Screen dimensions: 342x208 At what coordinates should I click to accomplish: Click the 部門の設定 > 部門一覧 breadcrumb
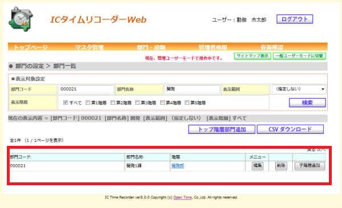pos(46,66)
